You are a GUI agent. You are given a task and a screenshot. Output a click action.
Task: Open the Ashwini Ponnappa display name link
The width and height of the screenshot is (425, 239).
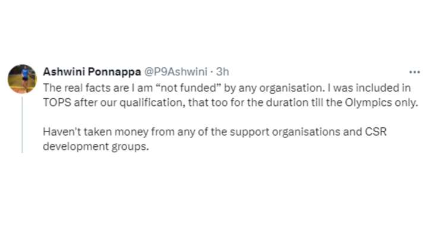(x=91, y=72)
